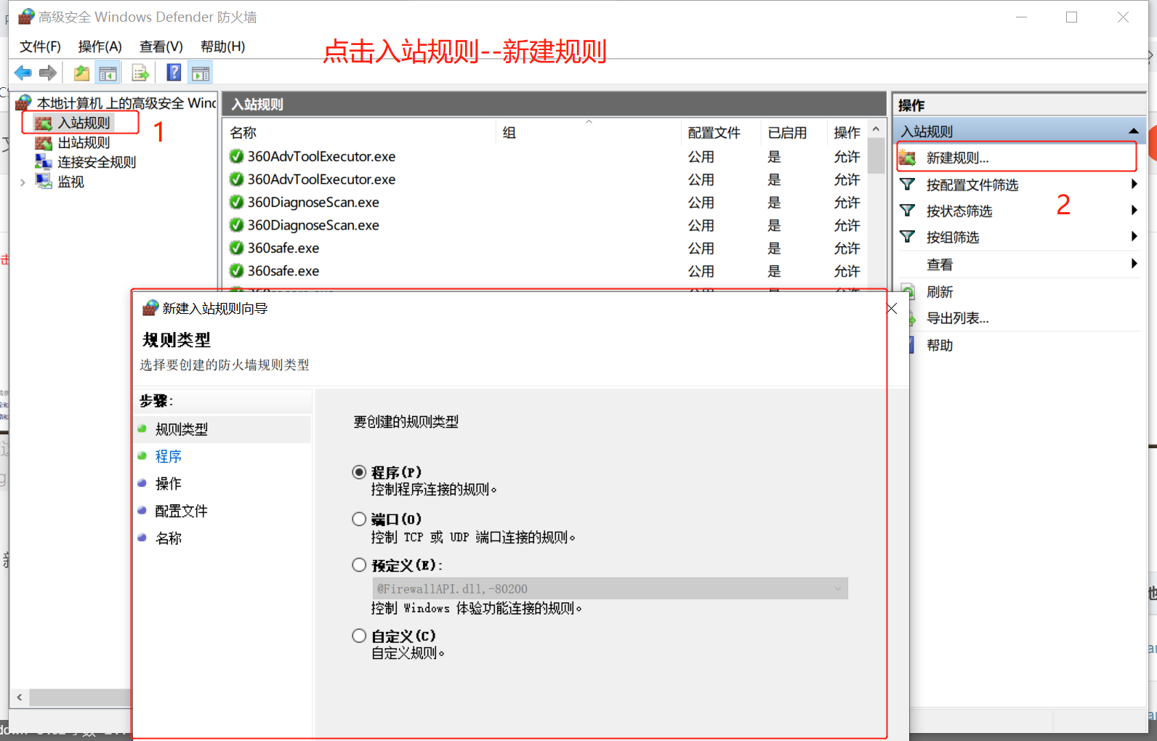Click the blue help question mark icon
The width and height of the screenshot is (1157, 741).
tap(174, 73)
